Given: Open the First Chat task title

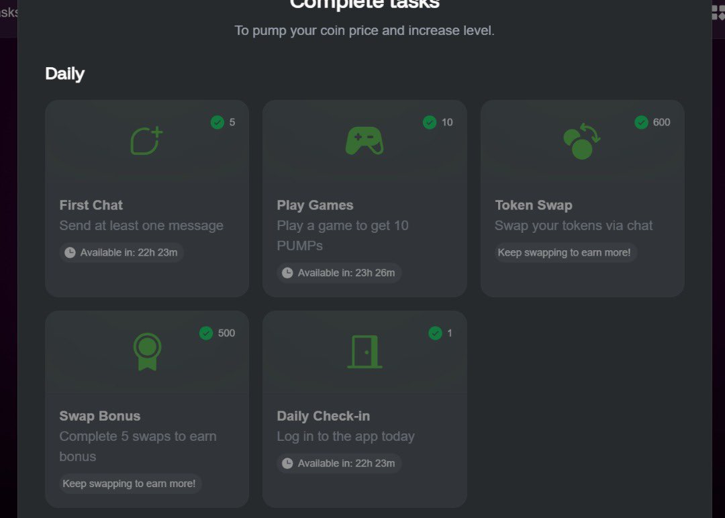Looking at the screenshot, I should pos(91,205).
